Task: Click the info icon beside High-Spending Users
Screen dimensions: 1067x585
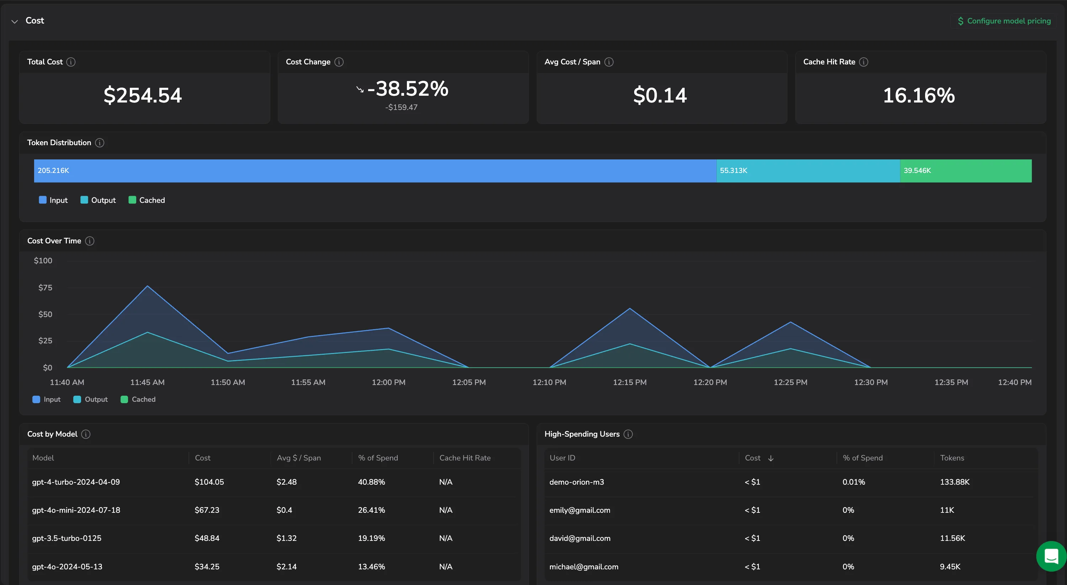Action: click(628, 434)
